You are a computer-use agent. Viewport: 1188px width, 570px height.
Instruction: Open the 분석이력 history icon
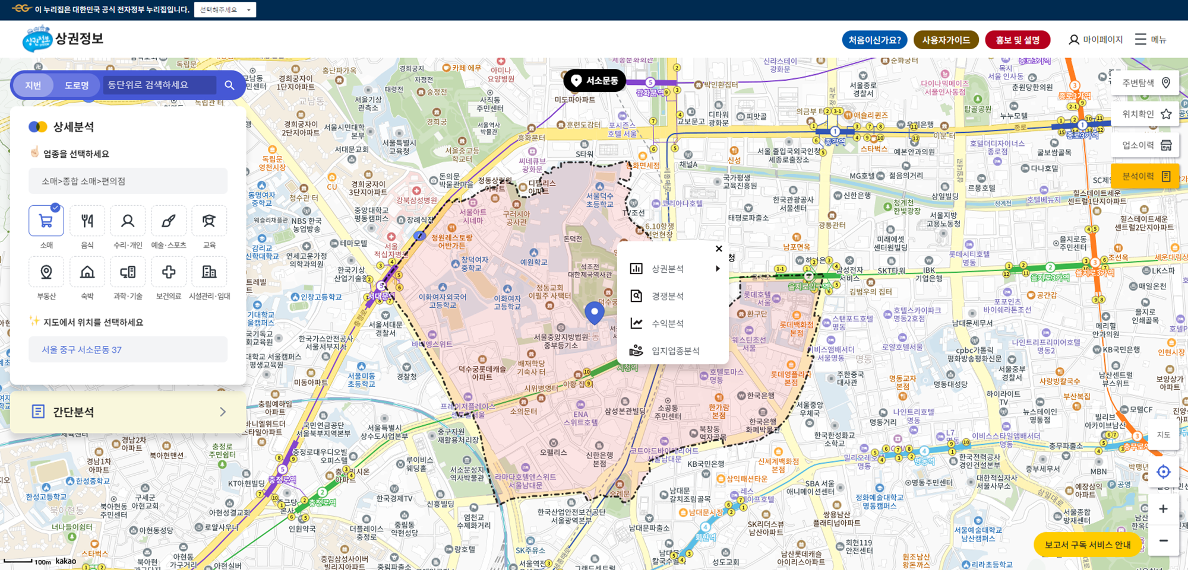(x=1166, y=176)
